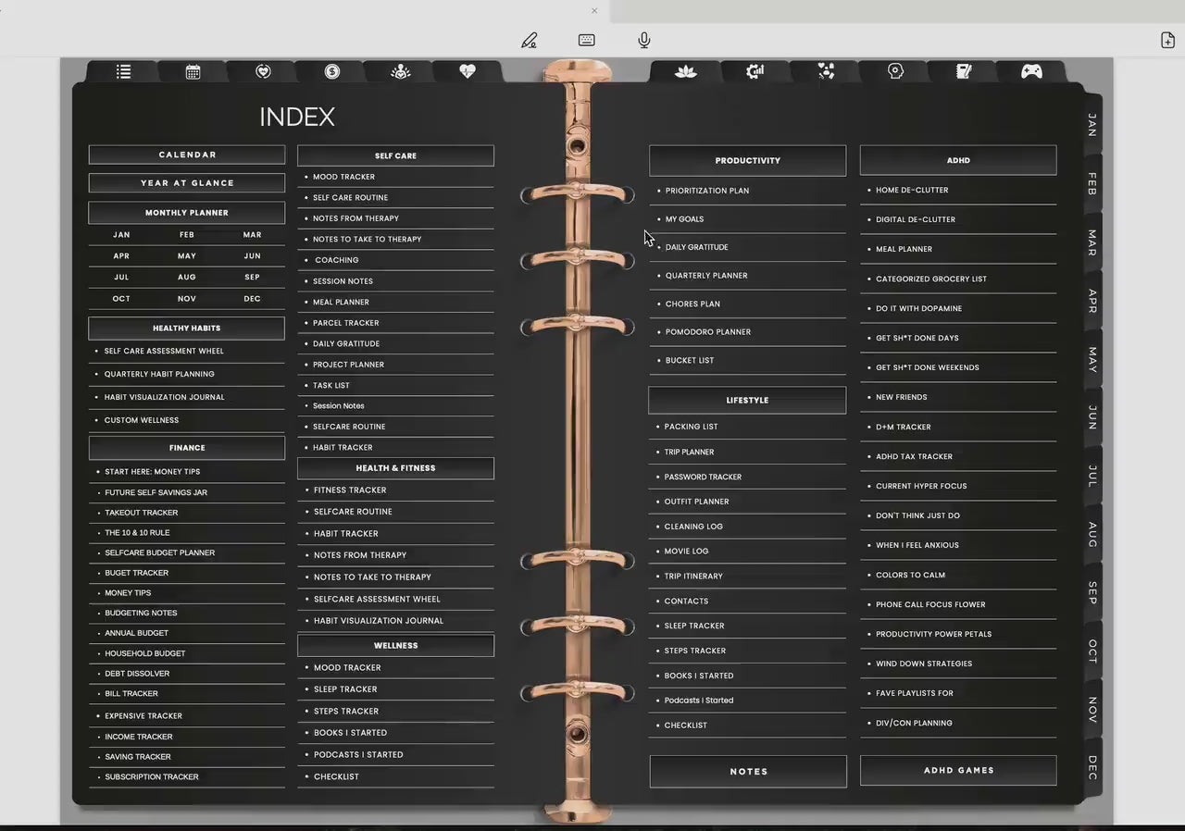Viewport: 1185px width, 831px height.
Task: Click the pencil annotation icon at the top
Action: (529, 40)
